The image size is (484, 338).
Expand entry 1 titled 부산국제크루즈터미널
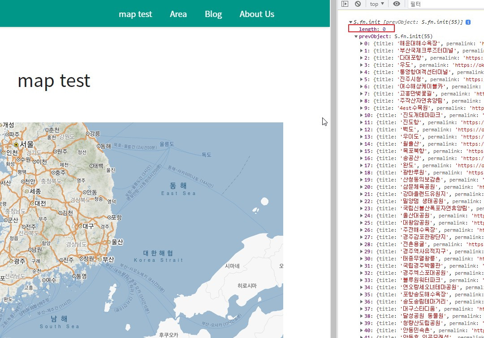362,51
